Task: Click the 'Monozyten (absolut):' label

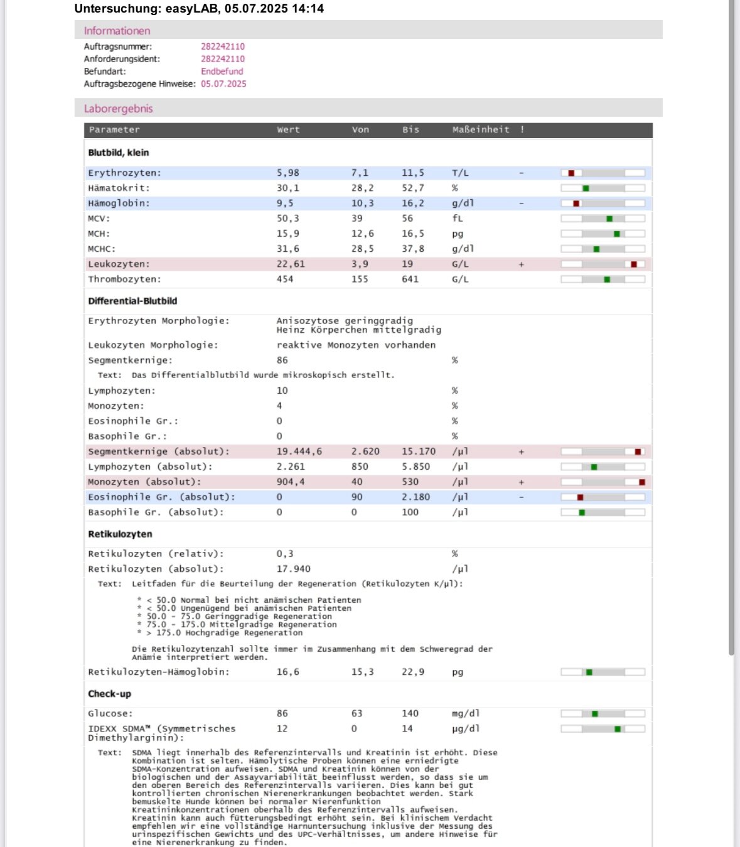Action: pos(145,482)
